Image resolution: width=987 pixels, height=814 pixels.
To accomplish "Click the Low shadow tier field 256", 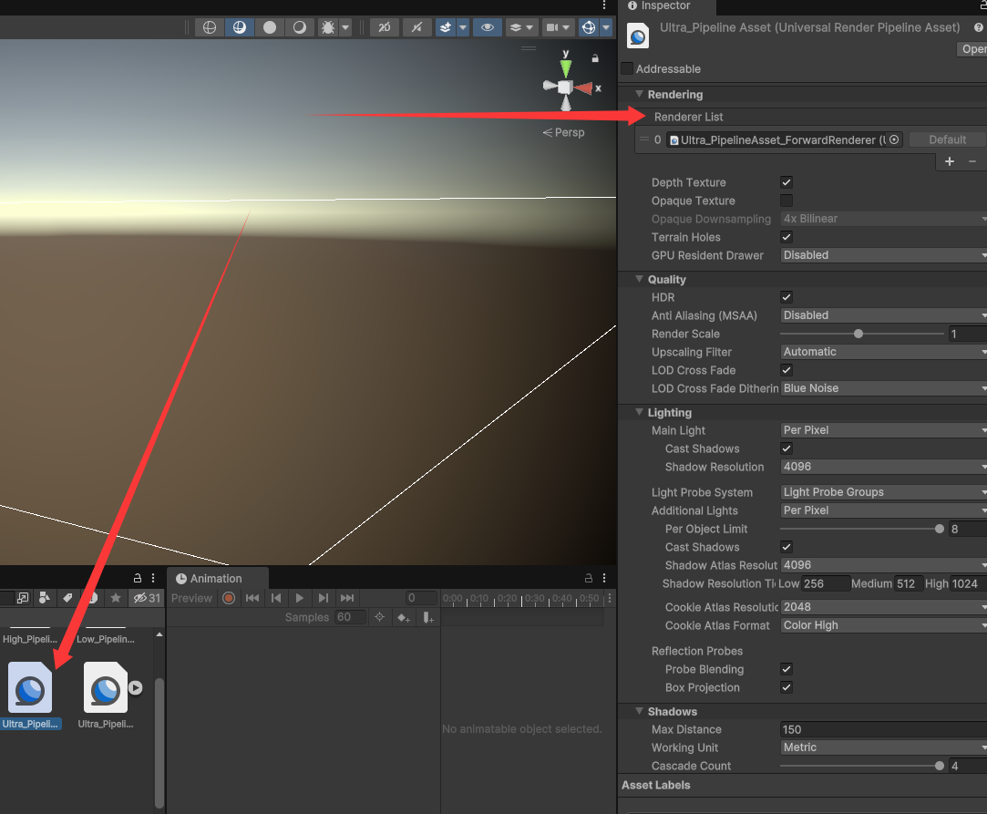I will pyautogui.click(x=825, y=583).
